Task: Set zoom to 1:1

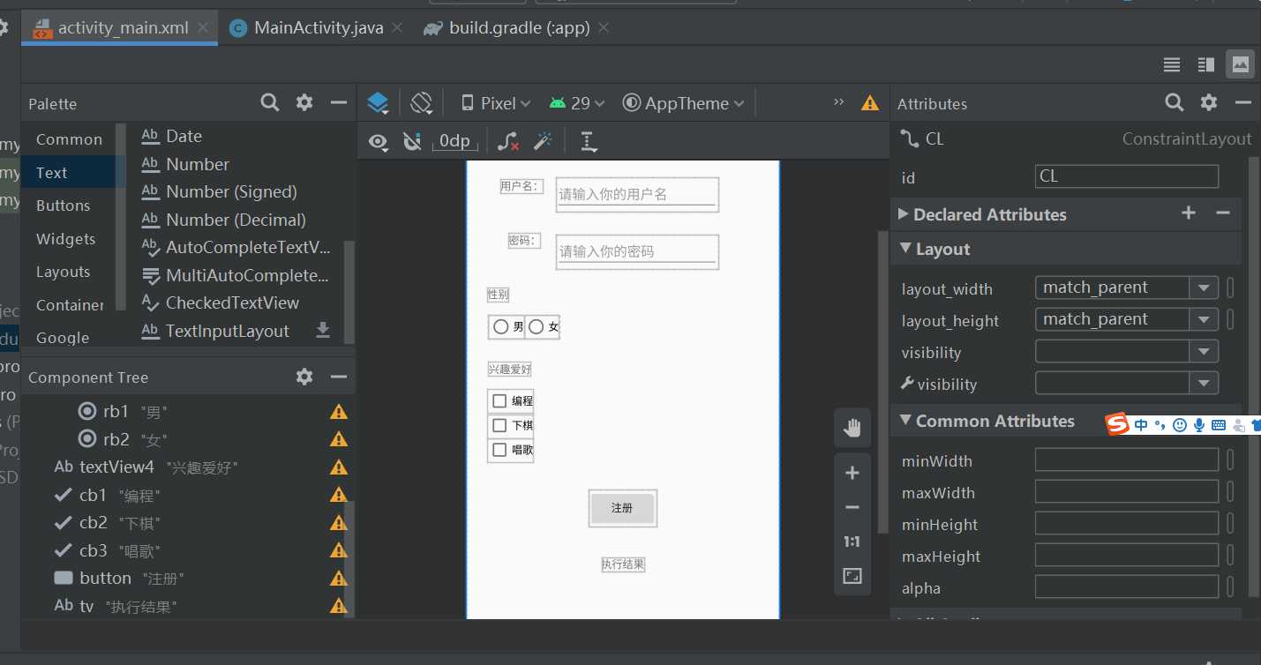Action: [x=852, y=542]
